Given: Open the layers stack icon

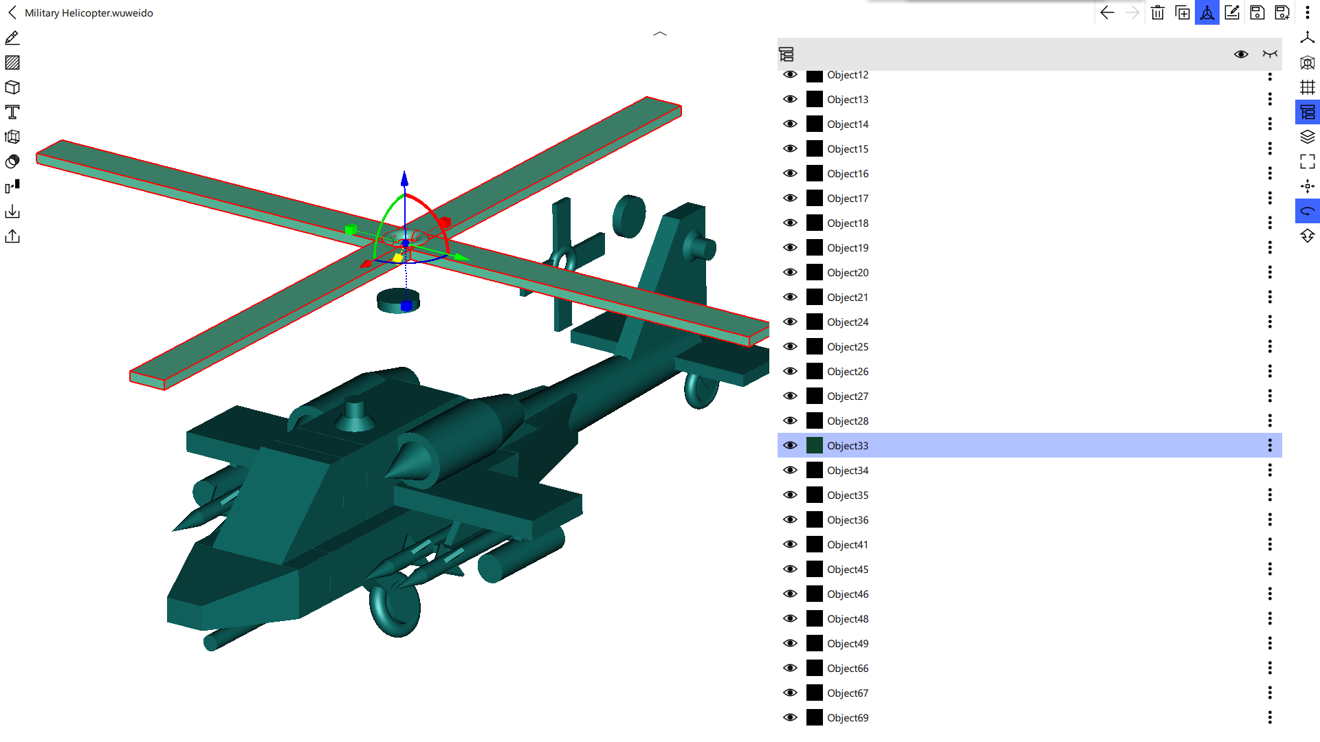Looking at the screenshot, I should [1308, 137].
